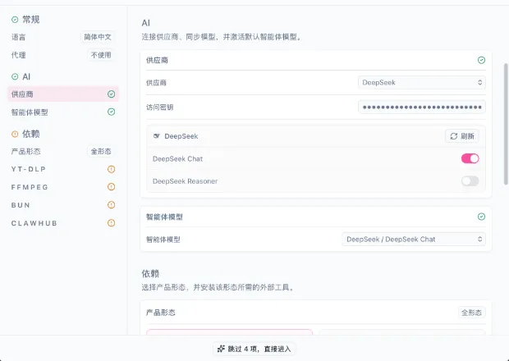
Task: Click the green check icon beside AI sidebar heading
Action: click(15, 76)
